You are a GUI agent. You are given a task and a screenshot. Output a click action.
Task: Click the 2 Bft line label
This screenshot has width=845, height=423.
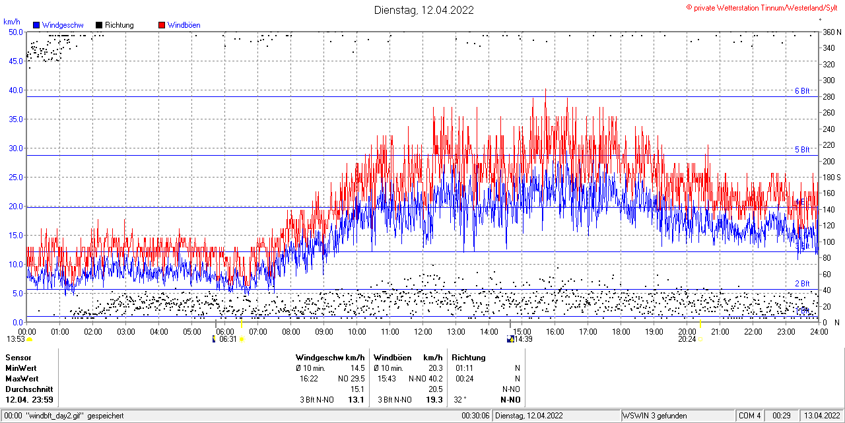(802, 284)
